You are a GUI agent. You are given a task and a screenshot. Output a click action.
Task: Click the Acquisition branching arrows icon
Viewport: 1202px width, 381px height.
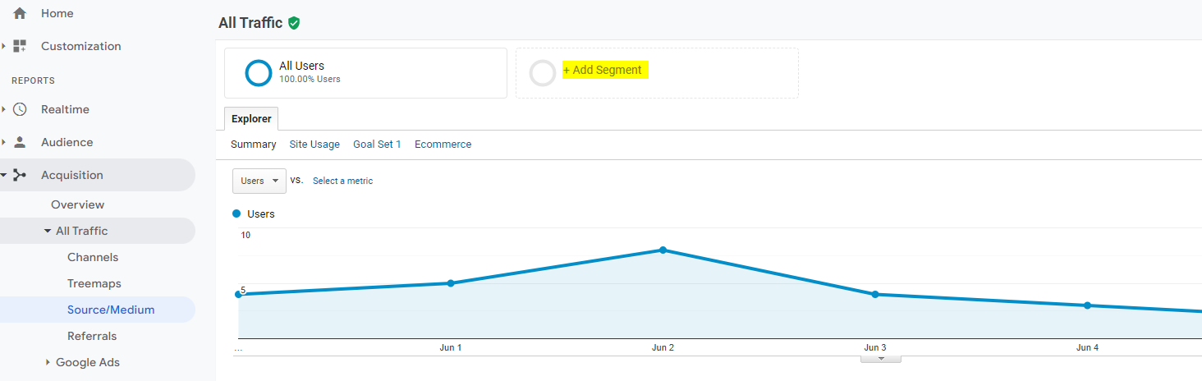pos(20,175)
